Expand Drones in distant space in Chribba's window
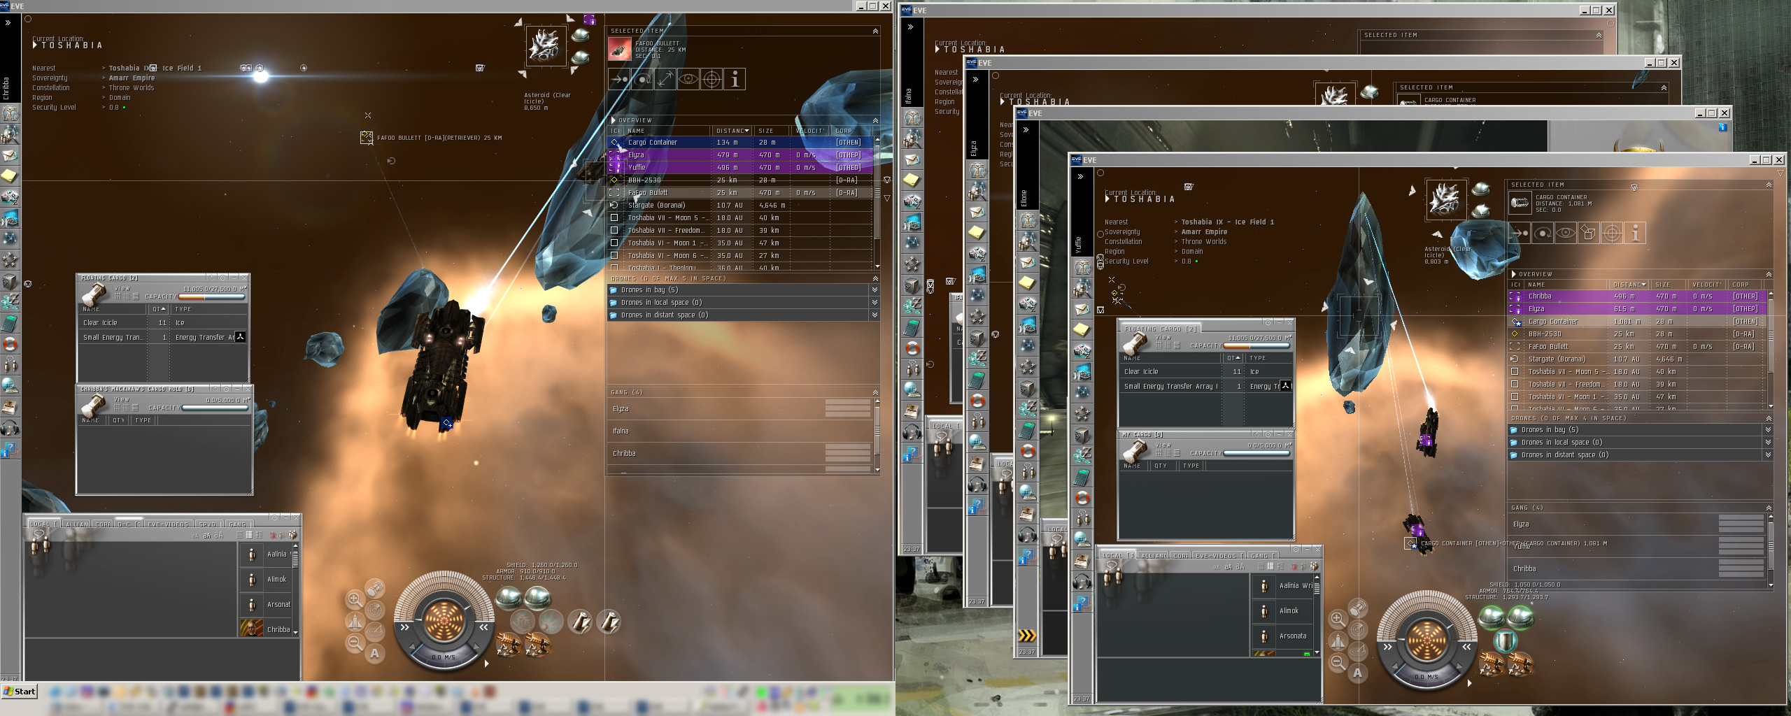Viewport: 1791px width, 716px height. tap(875, 315)
